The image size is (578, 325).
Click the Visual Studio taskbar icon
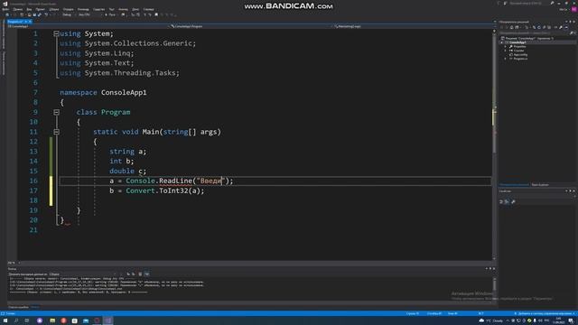pos(108,320)
